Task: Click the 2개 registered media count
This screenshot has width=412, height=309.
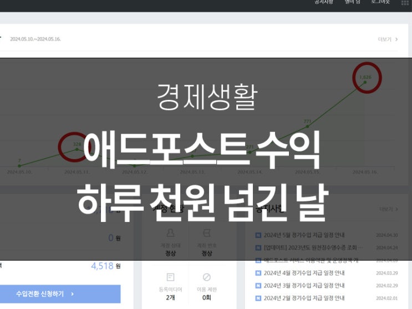Action: (170, 298)
